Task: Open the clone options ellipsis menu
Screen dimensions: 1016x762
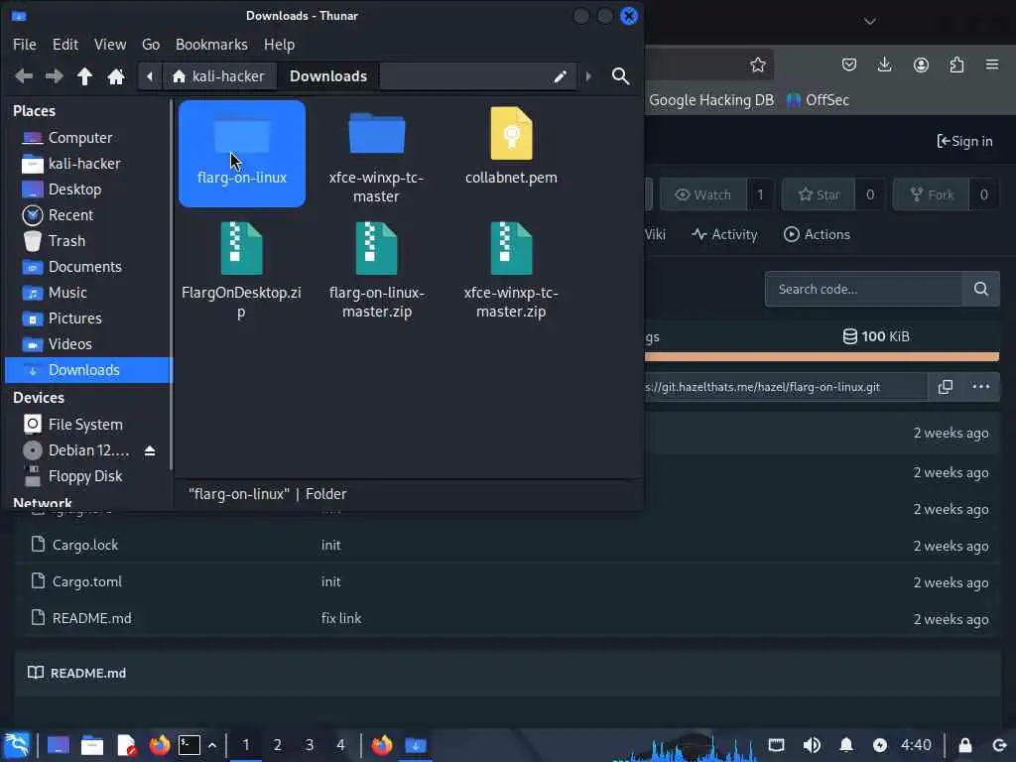Action: [981, 387]
